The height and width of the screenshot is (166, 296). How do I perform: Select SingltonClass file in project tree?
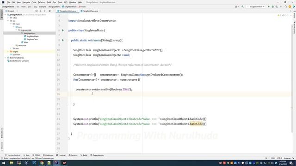(32, 39)
